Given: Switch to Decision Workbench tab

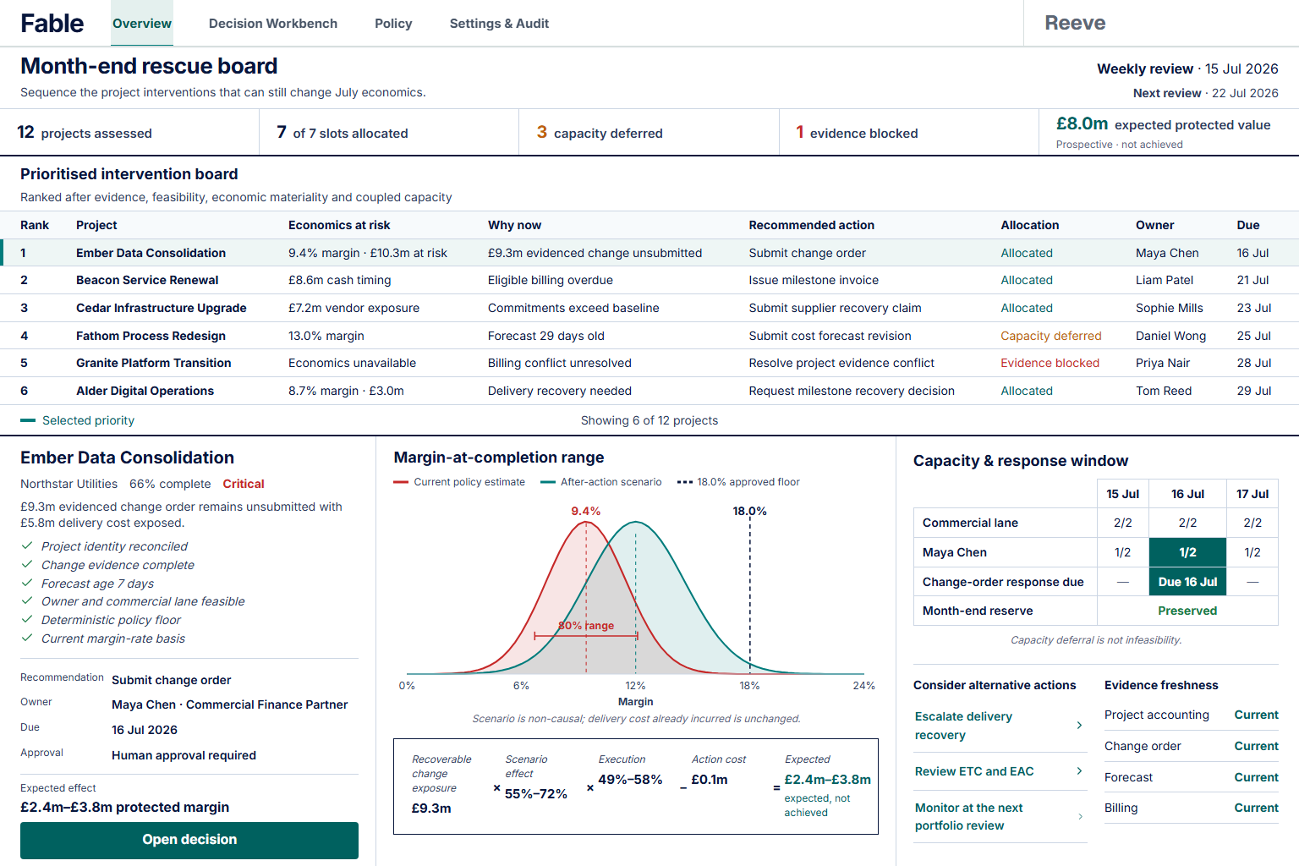Looking at the screenshot, I should 273,24.
